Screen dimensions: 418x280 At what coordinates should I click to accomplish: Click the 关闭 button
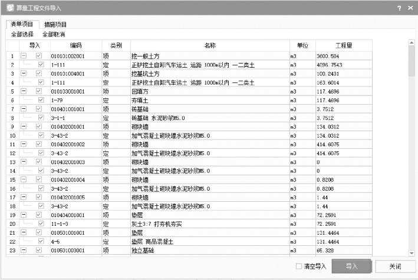395,266
